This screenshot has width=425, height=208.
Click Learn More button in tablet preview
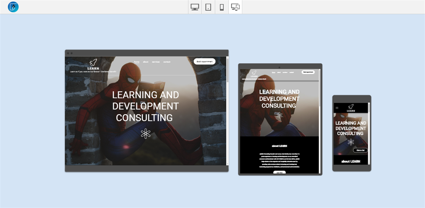click(x=279, y=172)
